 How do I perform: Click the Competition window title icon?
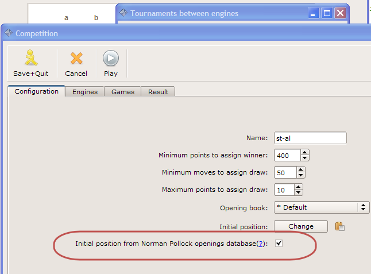tap(9, 33)
